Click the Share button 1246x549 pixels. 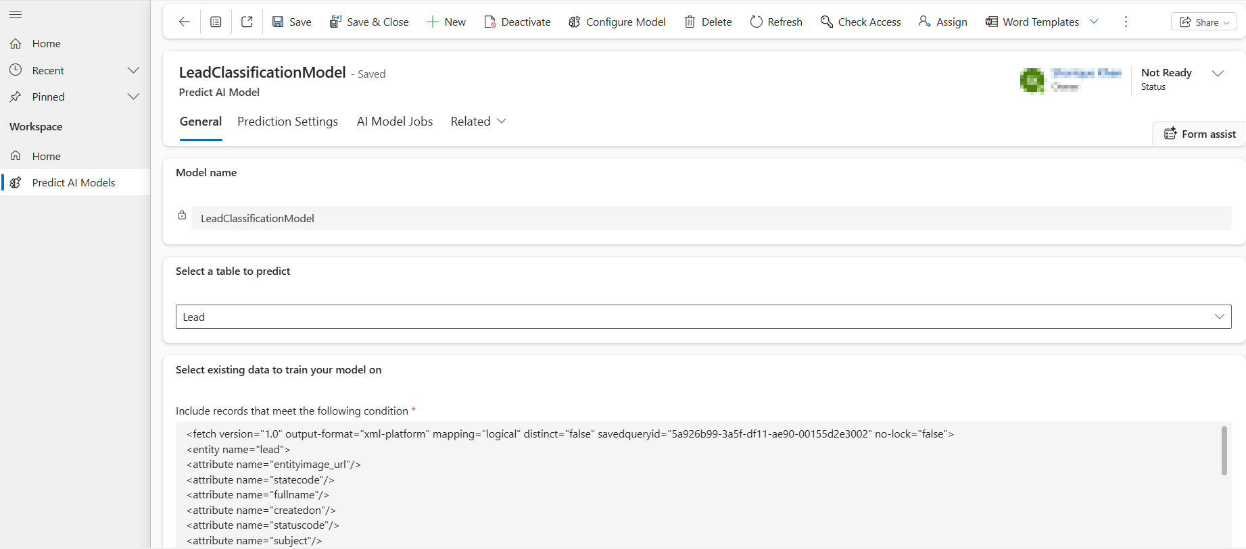(1203, 22)
